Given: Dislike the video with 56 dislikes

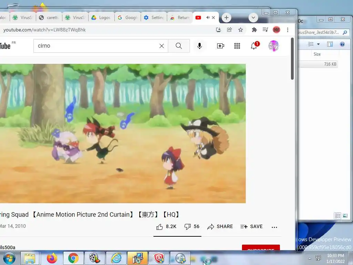Looking at the screenshot, I should coord(192,226).
